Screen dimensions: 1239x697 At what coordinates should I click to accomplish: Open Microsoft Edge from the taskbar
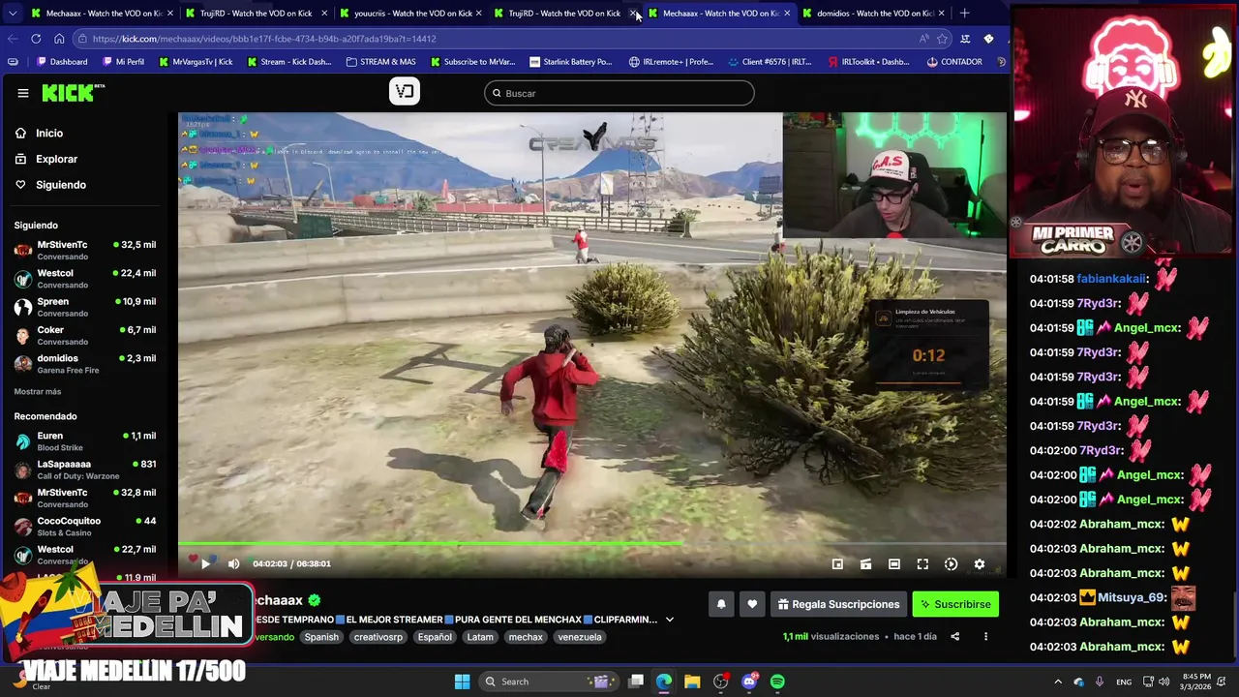(664, 682)
